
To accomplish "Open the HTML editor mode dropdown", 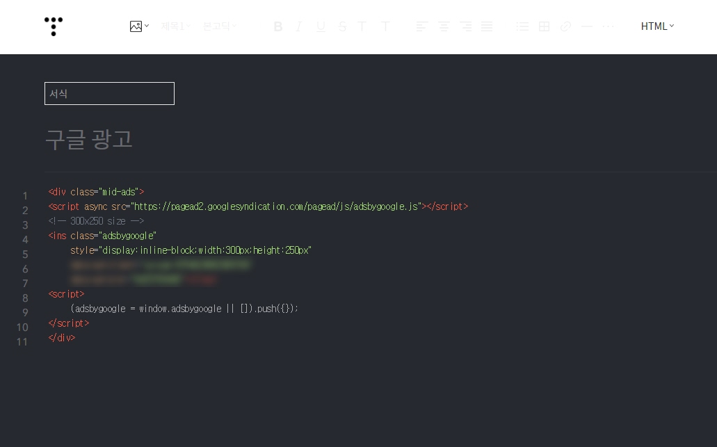I will (657, 26).
